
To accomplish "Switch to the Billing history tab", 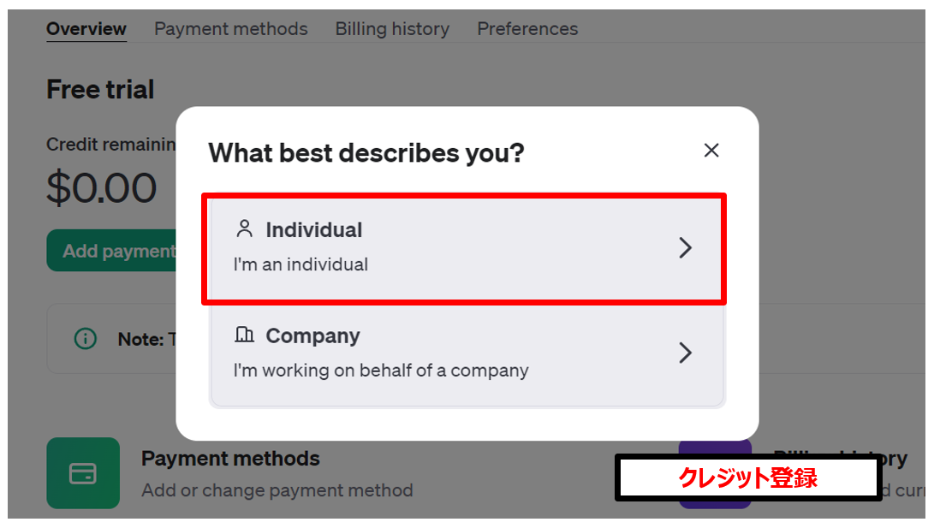I will 391,28.
